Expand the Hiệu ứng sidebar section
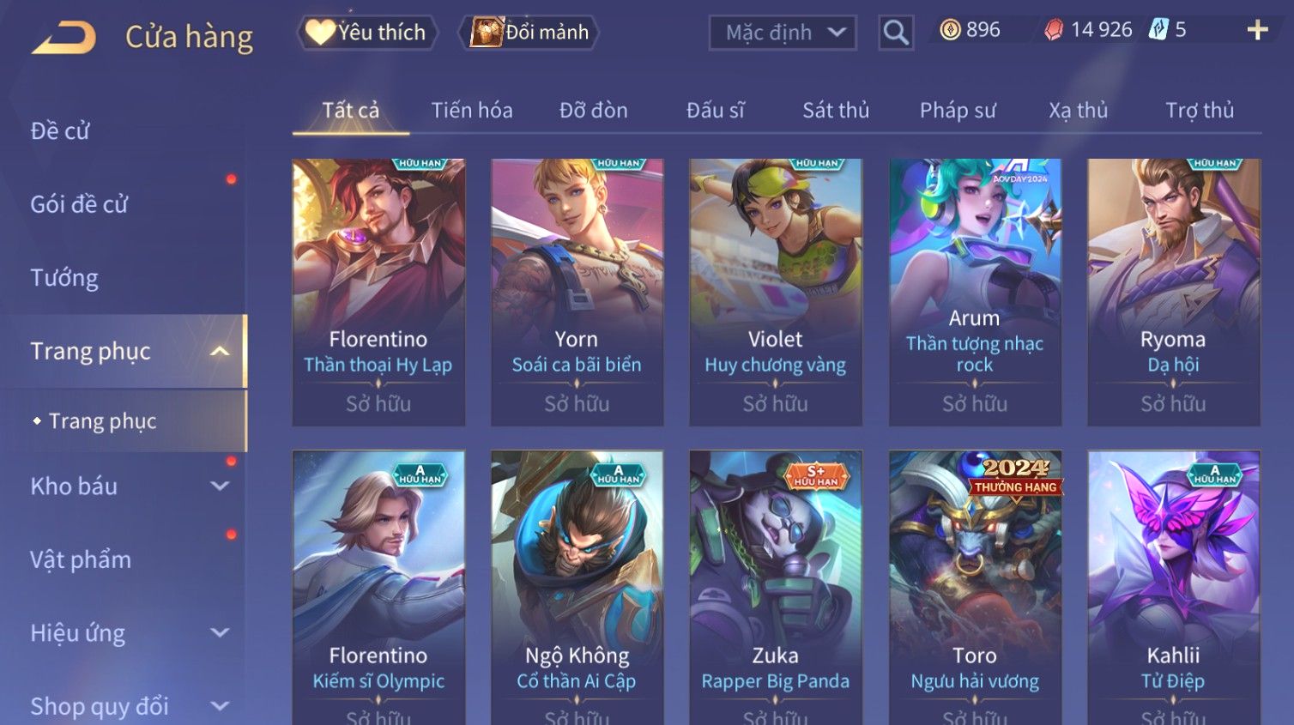 [220, 632]
